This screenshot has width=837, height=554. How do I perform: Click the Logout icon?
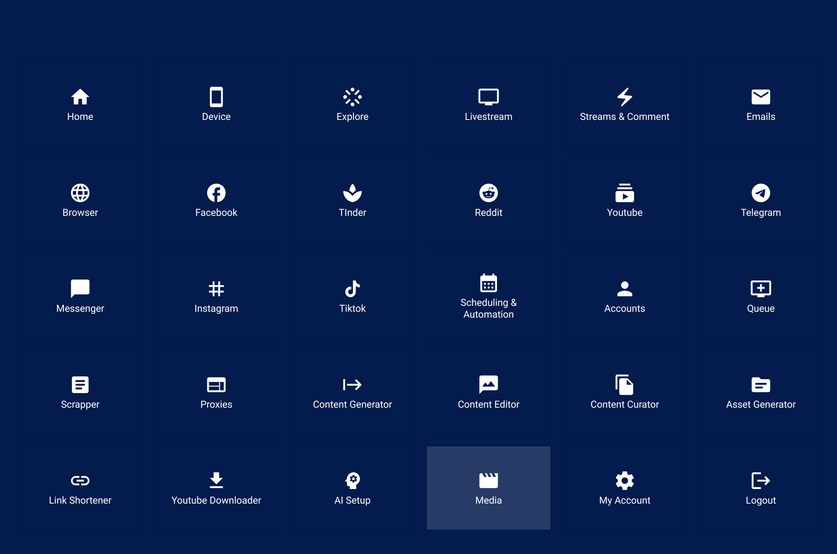tap(760, 481)
